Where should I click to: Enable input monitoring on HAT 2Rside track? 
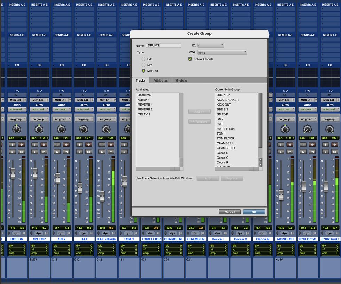[102, 144]
